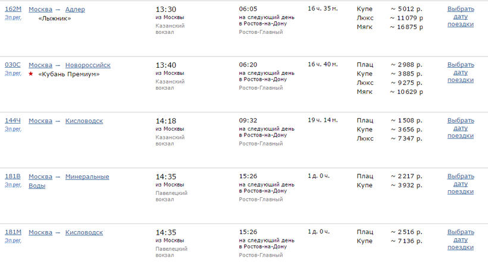The width and height of the screenshot is (488, 265).
Task: Click train number 144Ч
Action: [12, 121]
